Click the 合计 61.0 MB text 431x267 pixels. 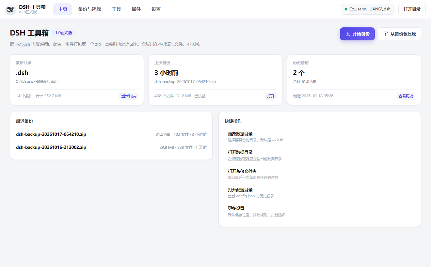[x=305, y=82]
